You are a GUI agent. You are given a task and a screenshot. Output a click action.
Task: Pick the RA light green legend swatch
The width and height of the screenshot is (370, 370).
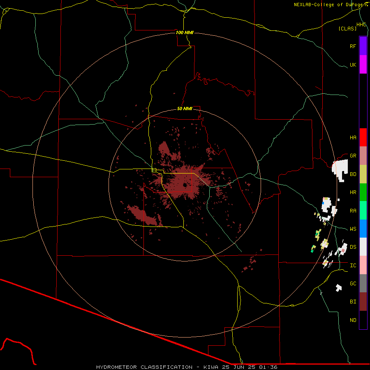point(363,210)
